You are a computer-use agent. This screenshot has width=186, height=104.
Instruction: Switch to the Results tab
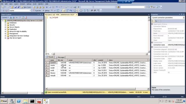(50, 57)
